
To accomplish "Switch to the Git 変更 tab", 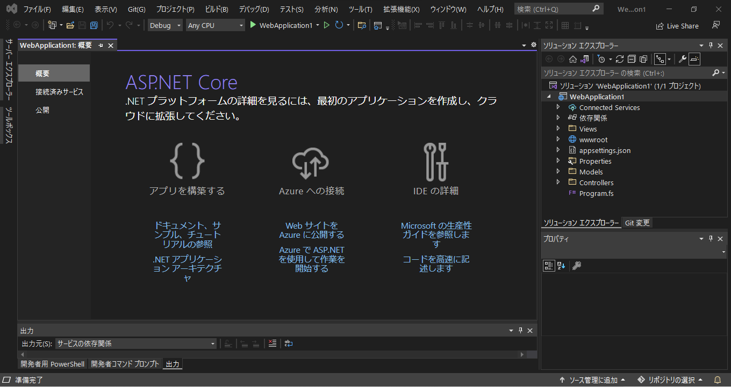I will (x=637, y=223).
